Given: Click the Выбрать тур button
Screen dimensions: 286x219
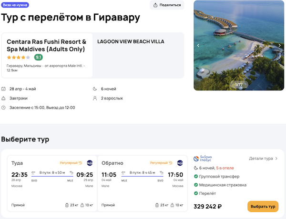Looking at the screenshot, I should coord(263,207).
